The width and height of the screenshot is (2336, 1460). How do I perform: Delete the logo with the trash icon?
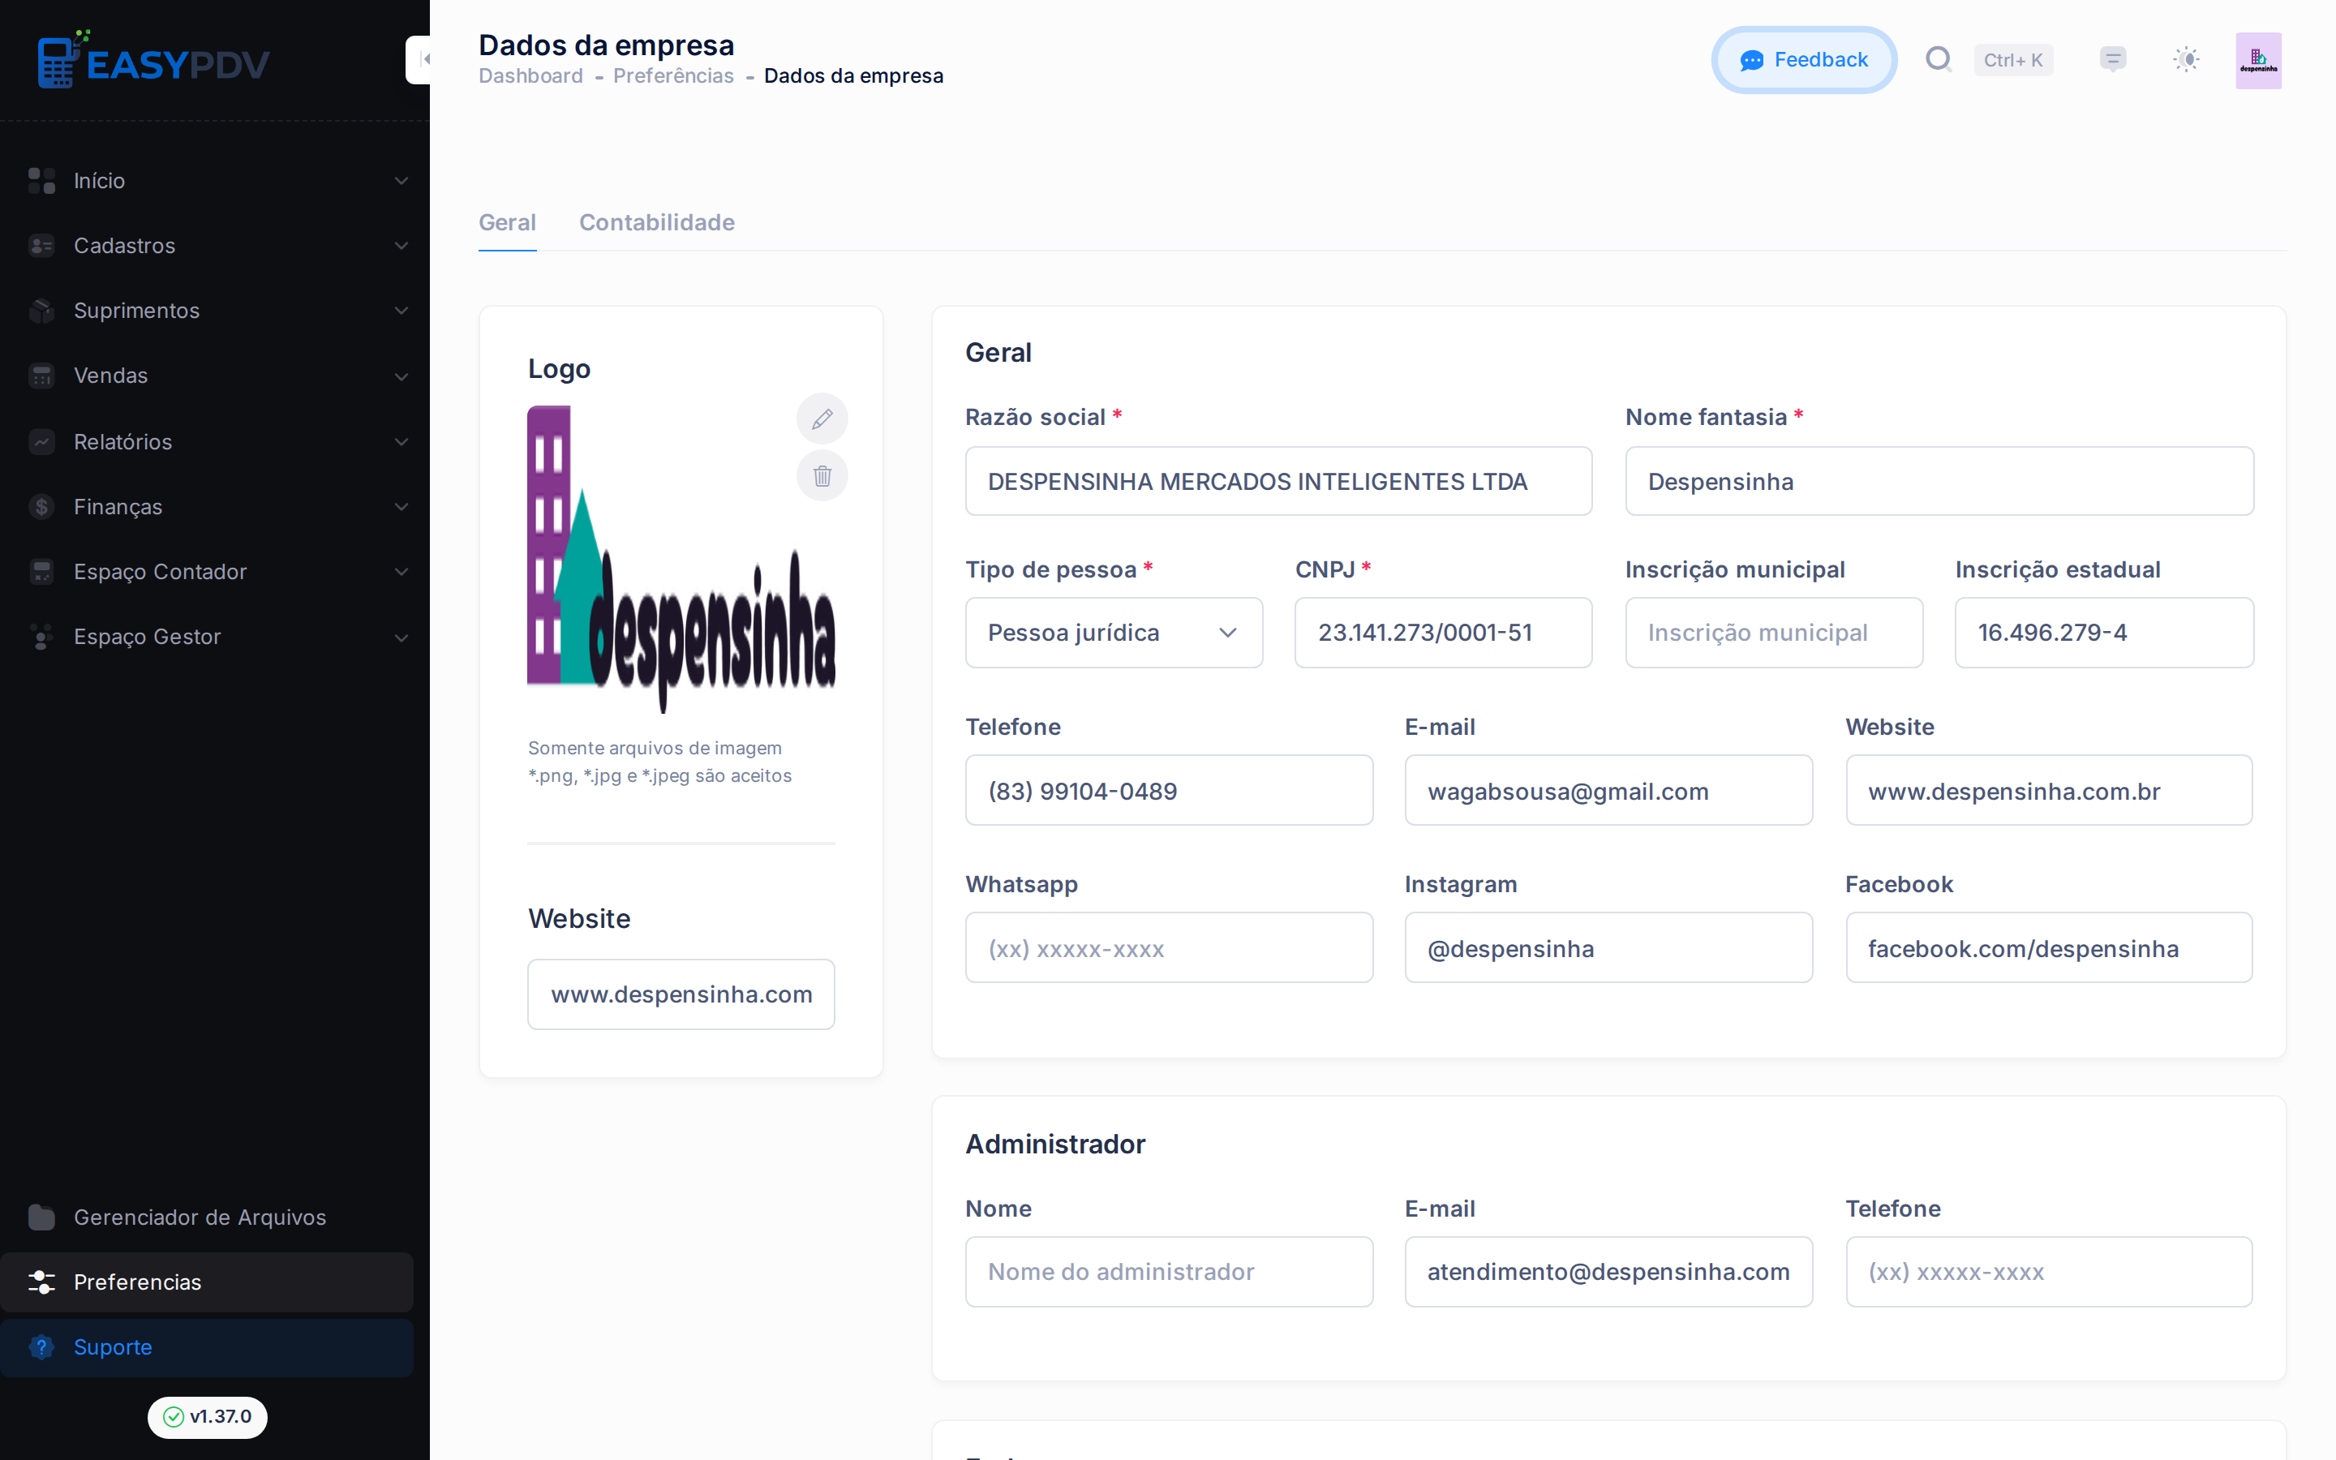[822, 476]
